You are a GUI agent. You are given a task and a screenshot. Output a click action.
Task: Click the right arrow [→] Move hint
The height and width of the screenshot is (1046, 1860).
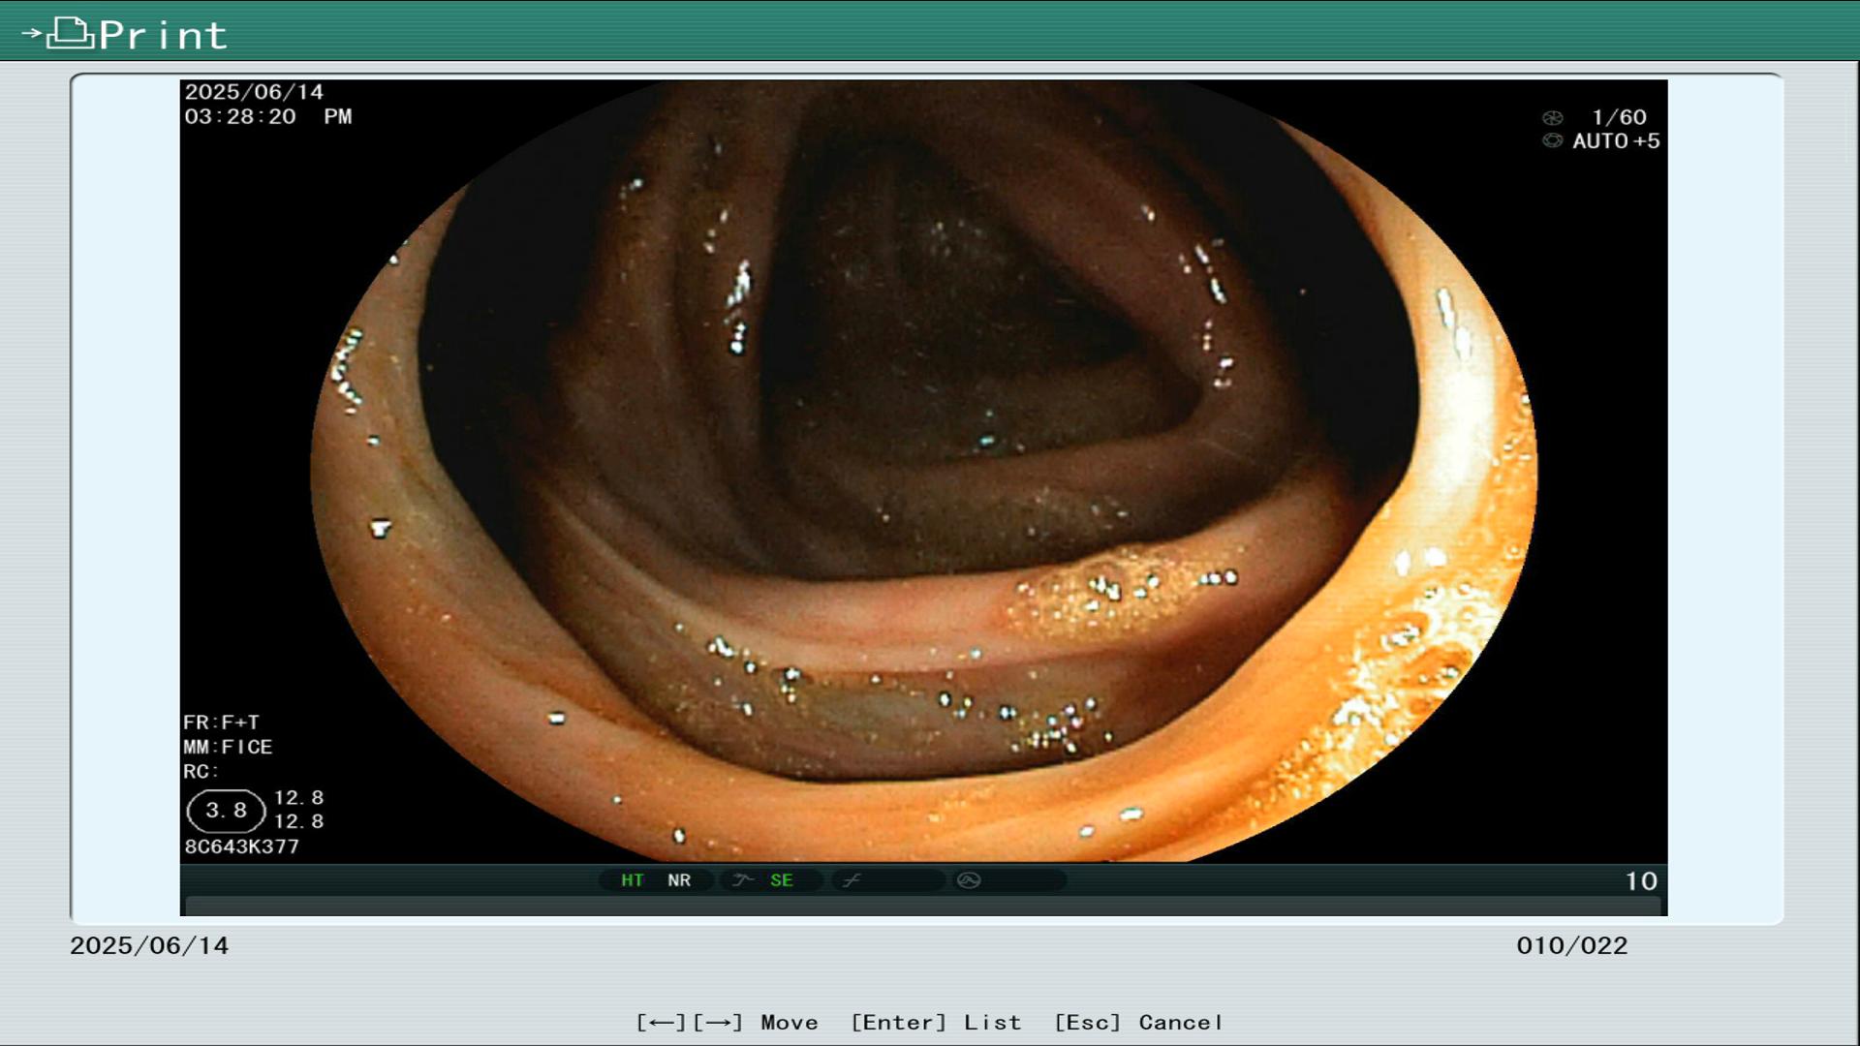[718, 1023]
